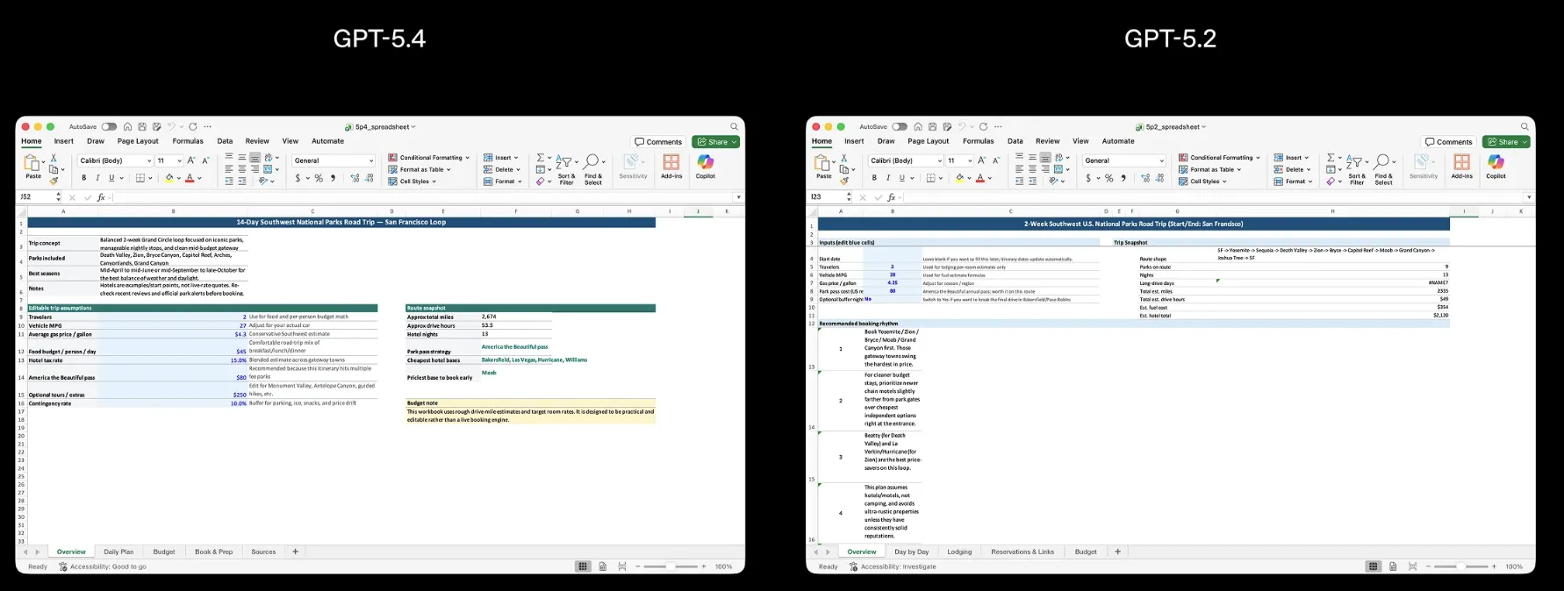Click Italic button in 5p2_spreadsheet ribbon
The width and height of the screenshot is (1564, 591).
coord(887,178)
